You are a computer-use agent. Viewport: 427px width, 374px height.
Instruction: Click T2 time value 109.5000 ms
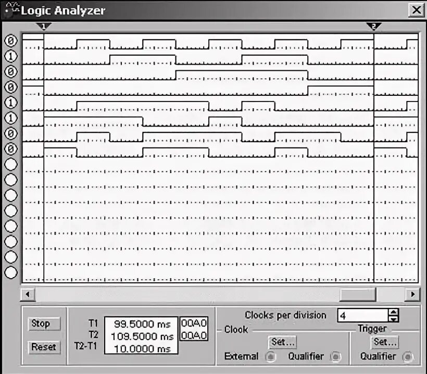coord(142,336)
